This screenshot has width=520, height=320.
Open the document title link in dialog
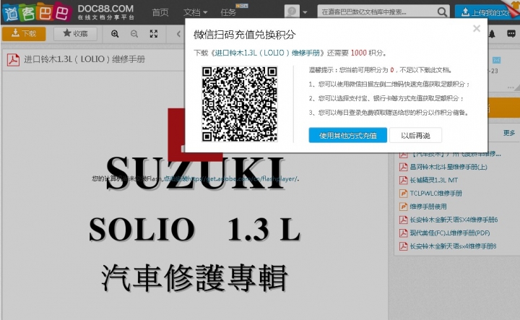268,53
